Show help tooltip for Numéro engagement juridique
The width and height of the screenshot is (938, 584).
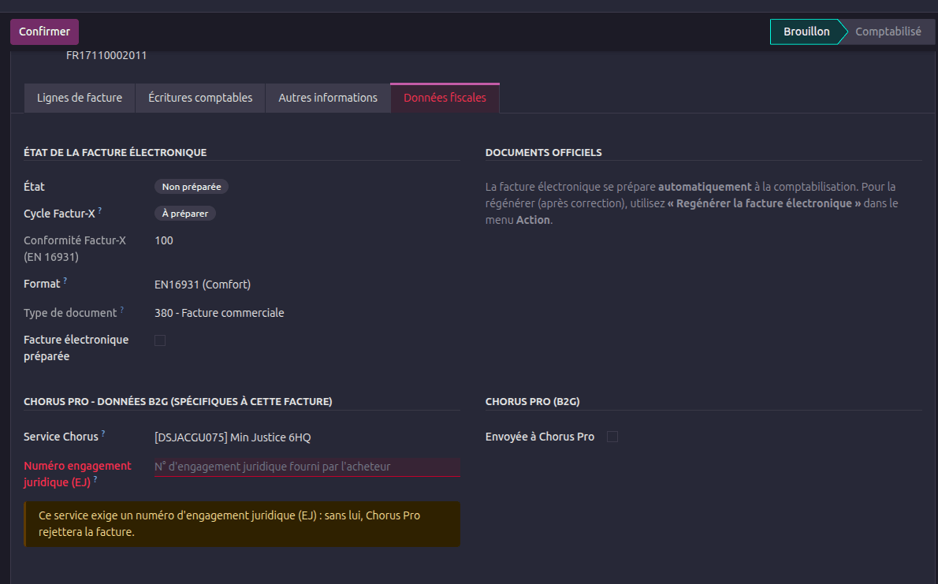pos(95,479)
